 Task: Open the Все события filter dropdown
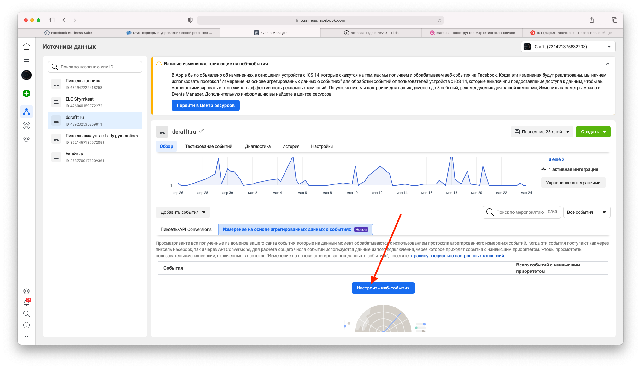tap(587, 212)
